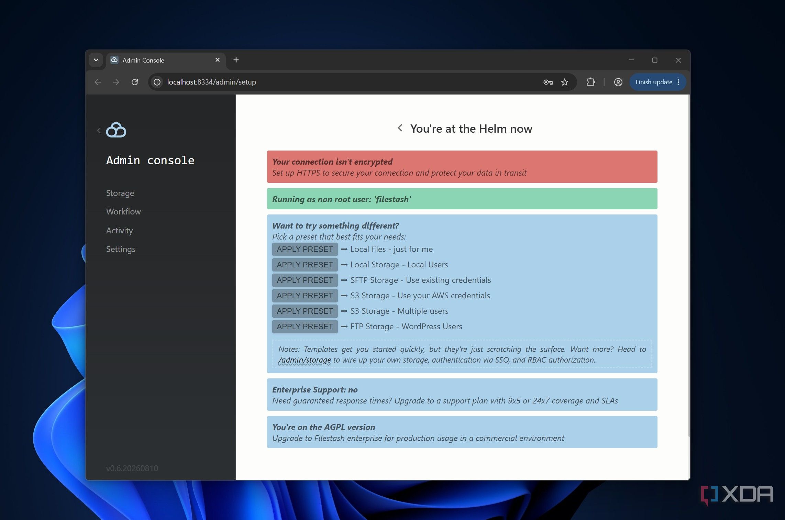Apply preset for Local Storage - Local Users
Image resolution: width=785 pixels, height=520 pixels.
click(x=305, y=265)
